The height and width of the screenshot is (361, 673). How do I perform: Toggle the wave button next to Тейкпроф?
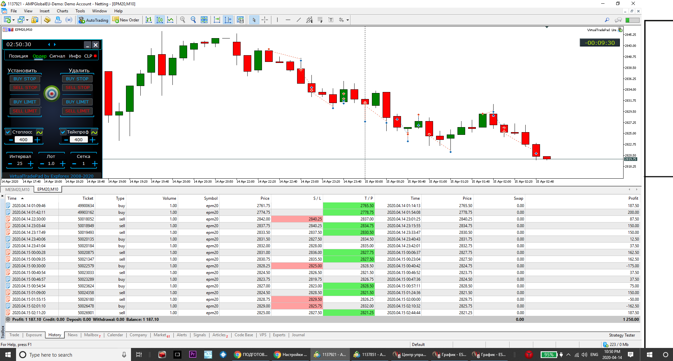[x=95, y=132]
